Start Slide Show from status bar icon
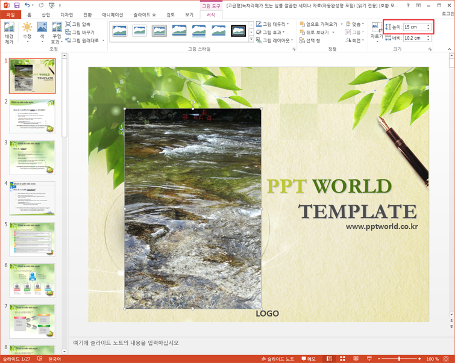This screenshot has height=363, width=455. [369, 359]
